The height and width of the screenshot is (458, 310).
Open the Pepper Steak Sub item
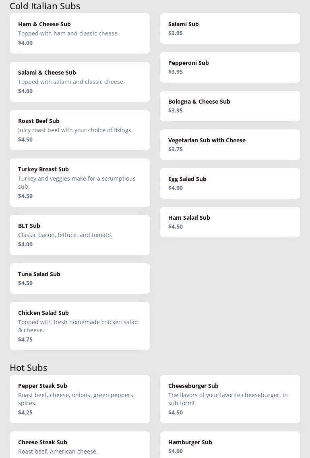click(x=80, y=399)
